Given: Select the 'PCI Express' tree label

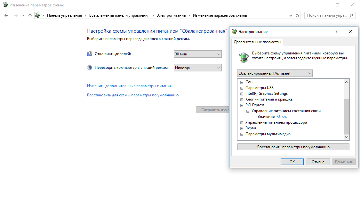Looking at the screenshot, I should (x=255, y=105).
